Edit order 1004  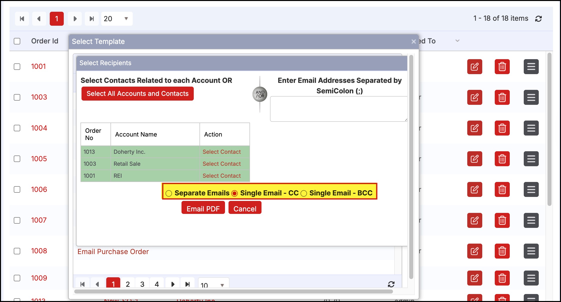[x=474, y=128]
